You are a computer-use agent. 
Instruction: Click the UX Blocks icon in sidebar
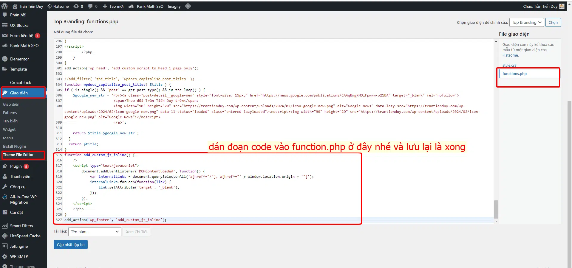5,25
